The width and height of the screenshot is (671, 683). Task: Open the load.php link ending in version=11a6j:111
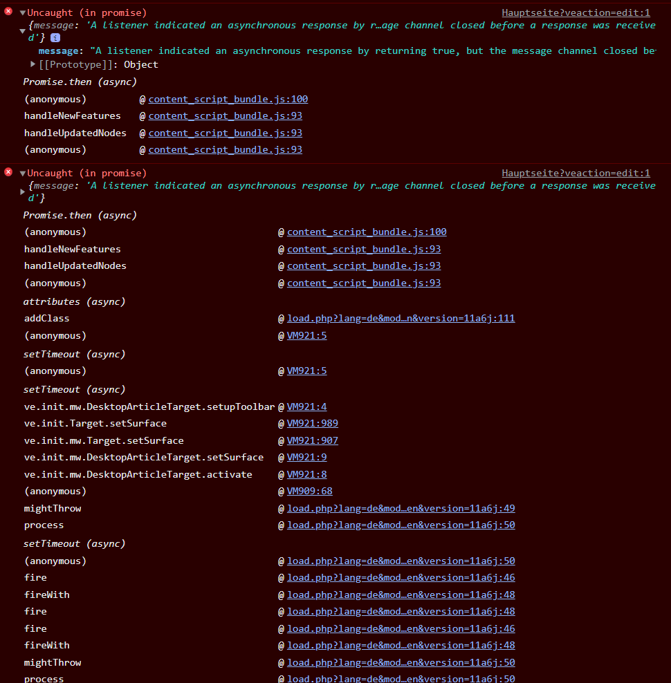[x=401, y=318]
